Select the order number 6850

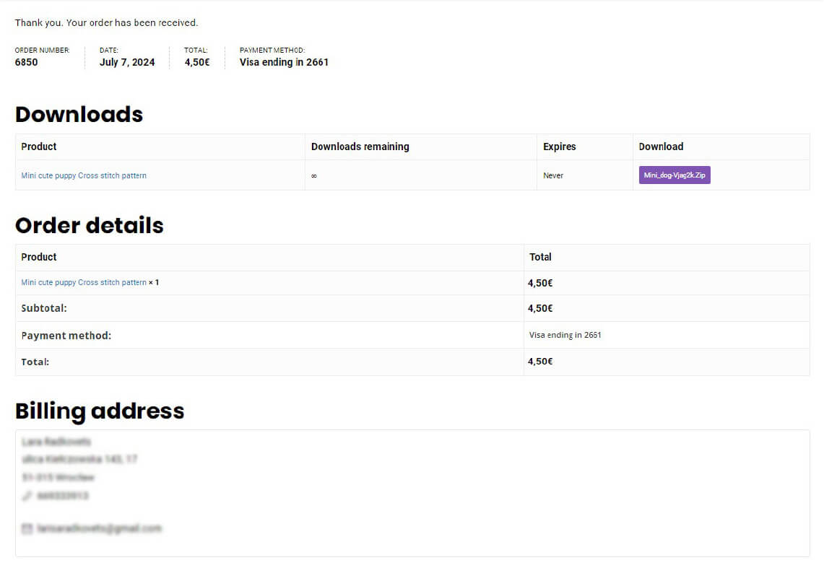click(27, 62)
